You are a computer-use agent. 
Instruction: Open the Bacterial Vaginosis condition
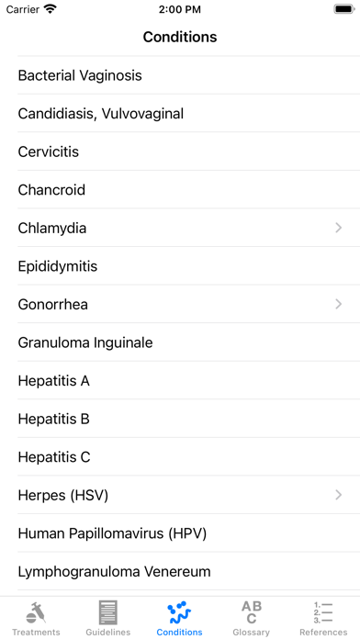189,75
